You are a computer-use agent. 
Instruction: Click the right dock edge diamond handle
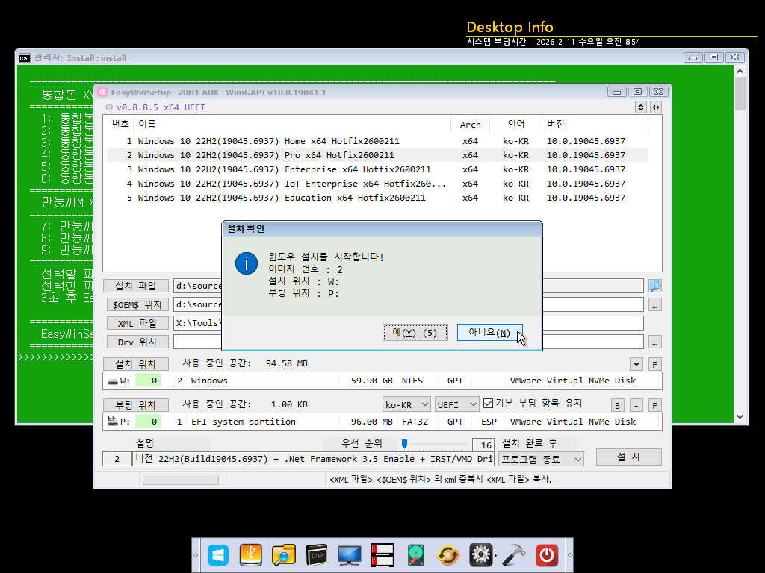point(569,555)
